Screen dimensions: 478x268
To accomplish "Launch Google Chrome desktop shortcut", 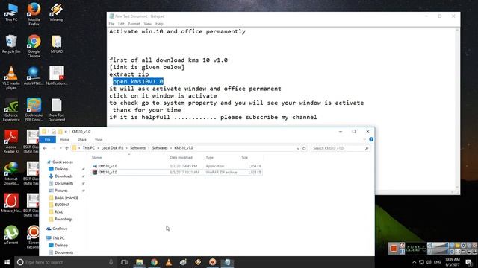I will pos(34,45).
